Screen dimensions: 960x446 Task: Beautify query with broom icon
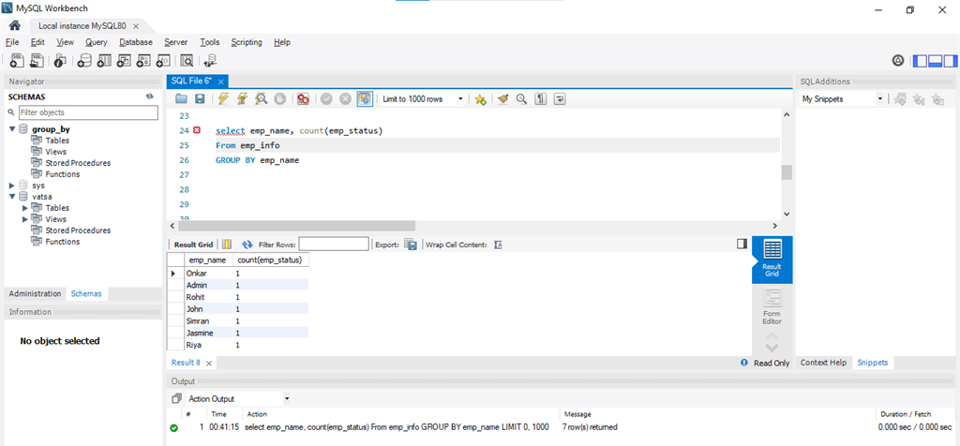(x=503, y=98)
